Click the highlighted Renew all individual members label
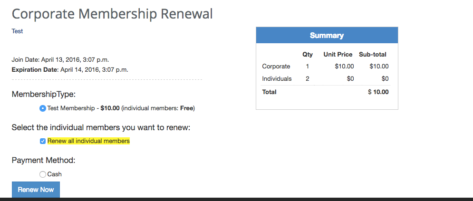Screen dimensions: 473x201 88,141
